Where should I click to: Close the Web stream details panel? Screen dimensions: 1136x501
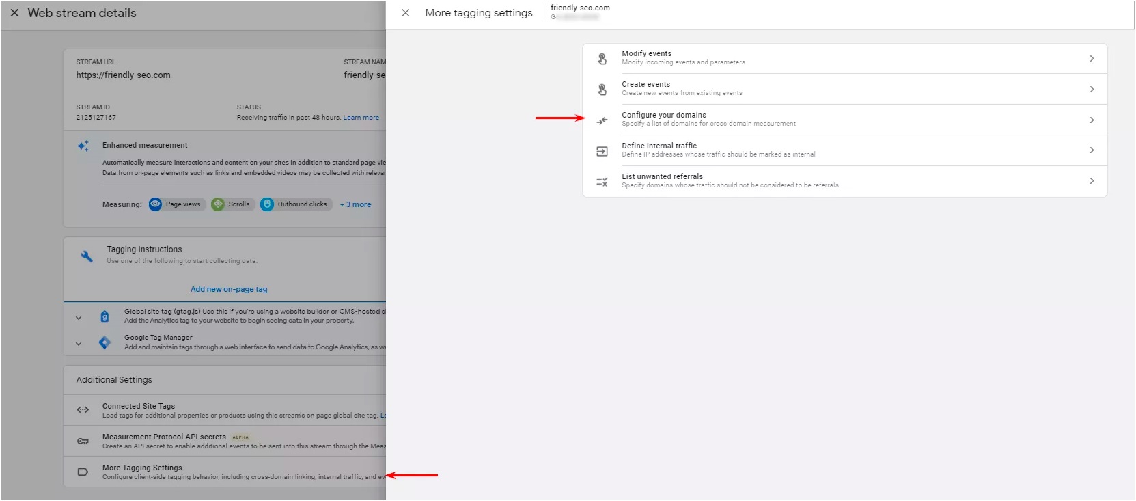pyautogui.click(x=14, y=13)
